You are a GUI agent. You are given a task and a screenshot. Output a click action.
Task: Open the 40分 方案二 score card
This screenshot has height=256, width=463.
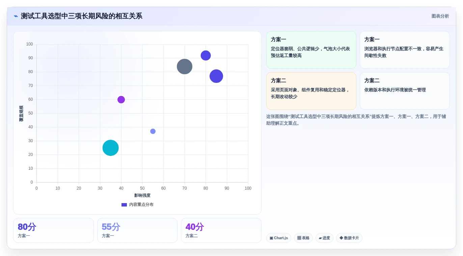221,230
